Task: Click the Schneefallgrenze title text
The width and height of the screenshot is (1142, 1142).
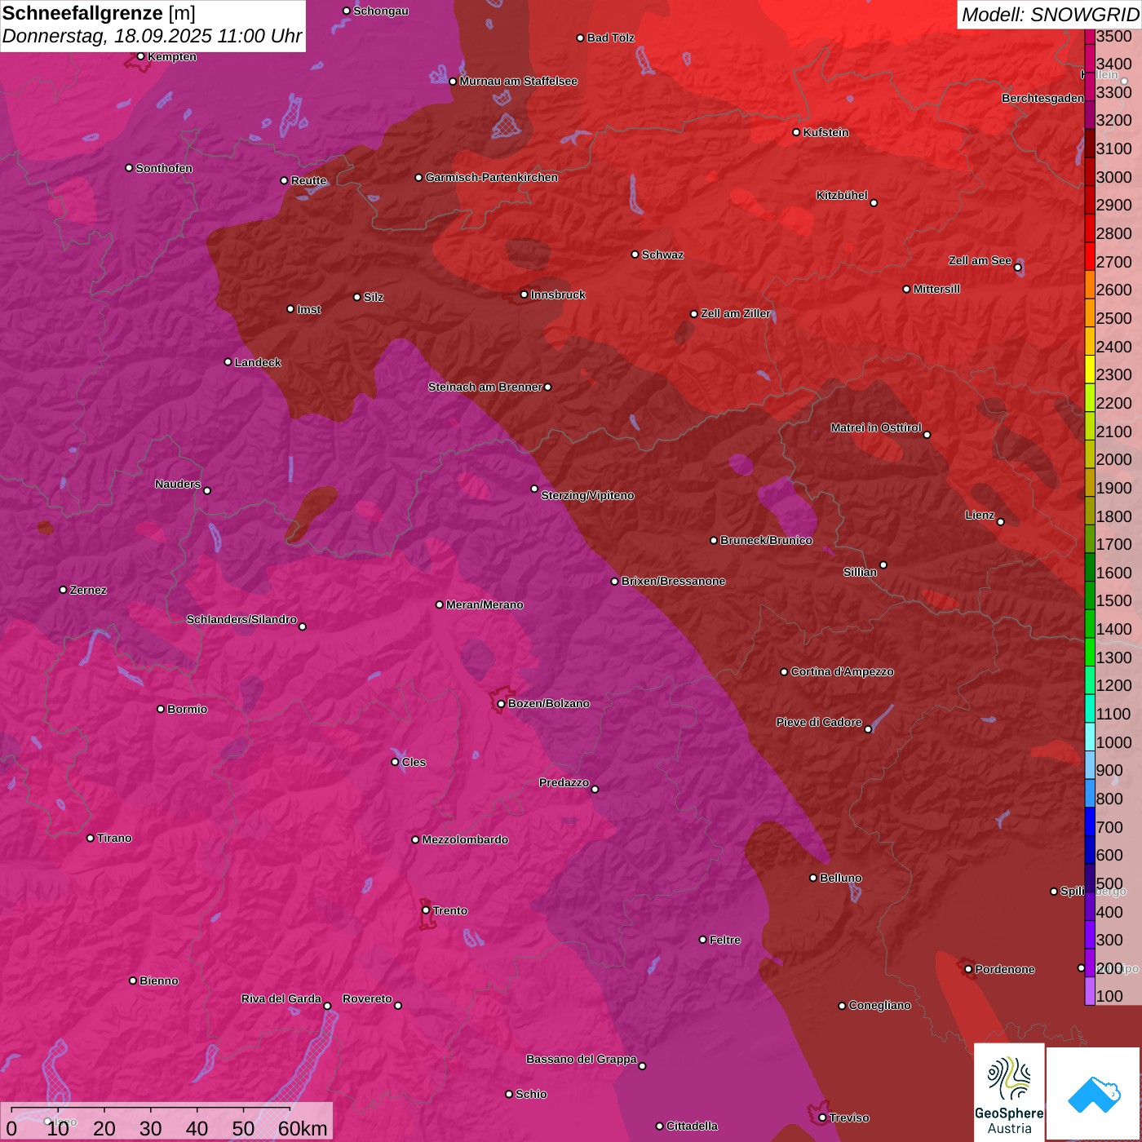Action: click(x=82, y=13)
